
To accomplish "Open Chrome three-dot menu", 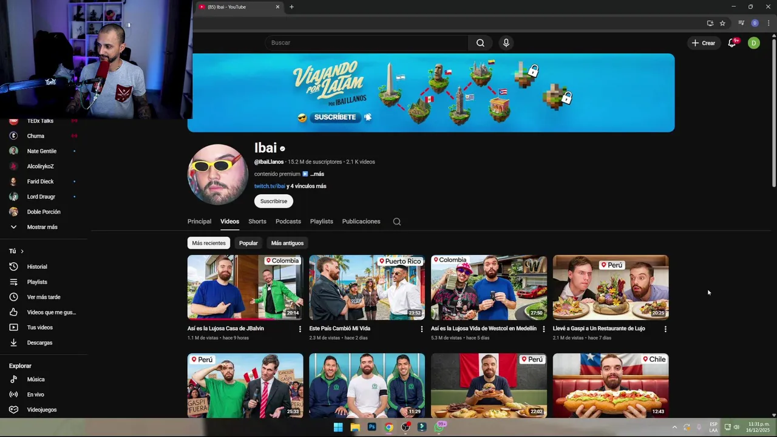I will point(769,23).
